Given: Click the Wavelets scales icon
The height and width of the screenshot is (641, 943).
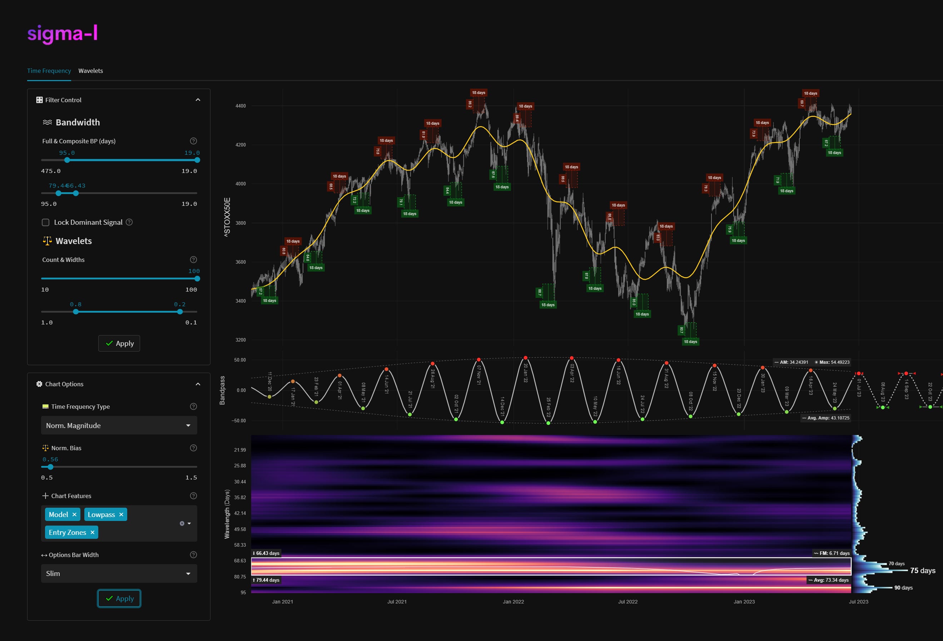Looking at the screenshot, I should coord(47,240).
